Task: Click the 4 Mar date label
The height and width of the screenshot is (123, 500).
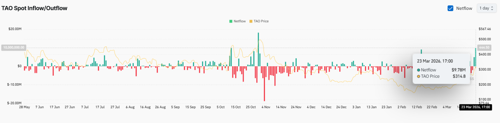Action: tap(447, 107)
